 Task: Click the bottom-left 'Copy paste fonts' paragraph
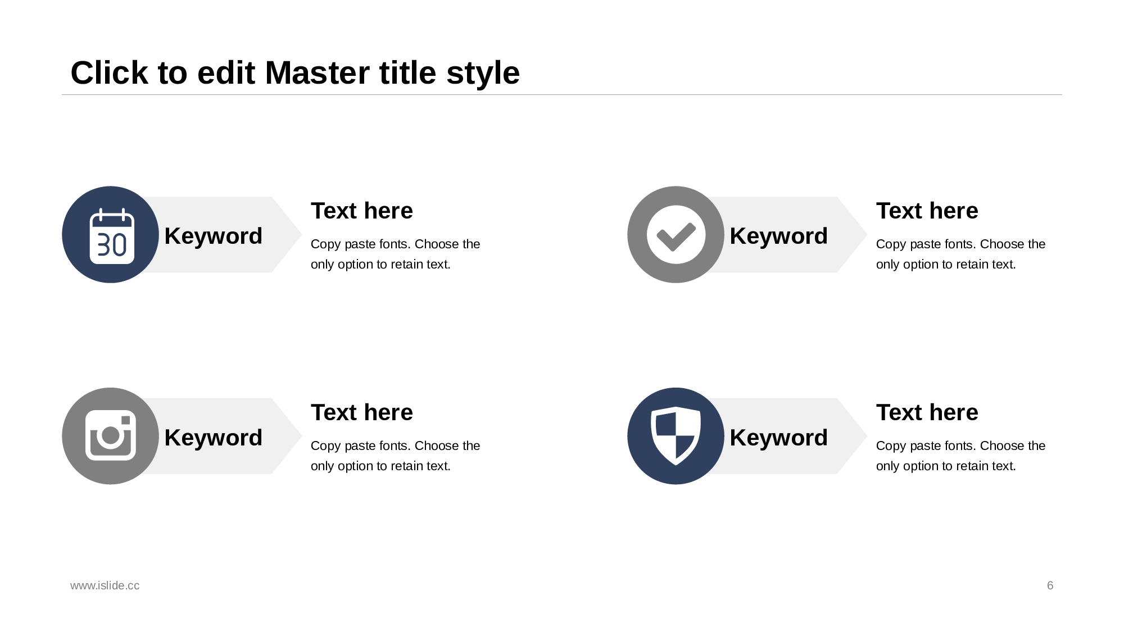(x=395, y=456)
